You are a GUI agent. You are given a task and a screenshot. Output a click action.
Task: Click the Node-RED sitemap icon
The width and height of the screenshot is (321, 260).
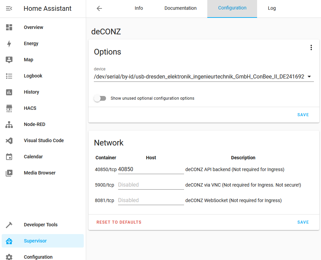coord(9,124)
